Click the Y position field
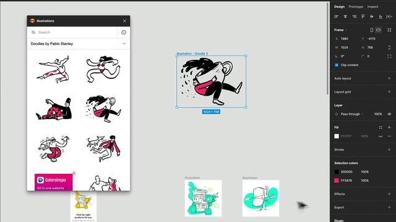The image size is (396, 222). 372,39
